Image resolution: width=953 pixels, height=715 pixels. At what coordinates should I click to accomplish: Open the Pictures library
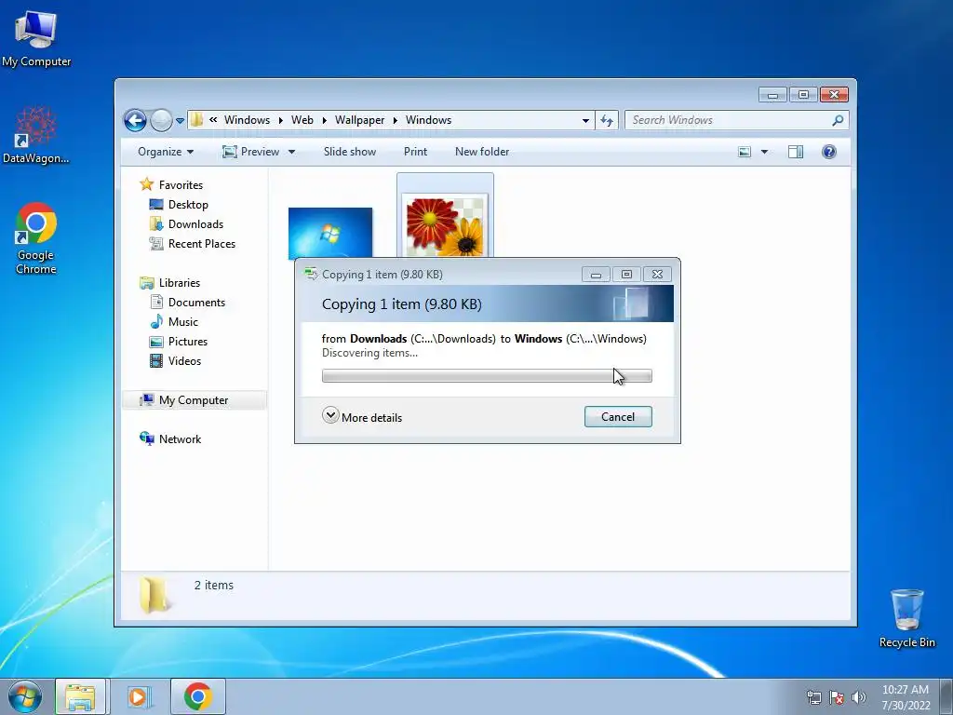[188, 342]
